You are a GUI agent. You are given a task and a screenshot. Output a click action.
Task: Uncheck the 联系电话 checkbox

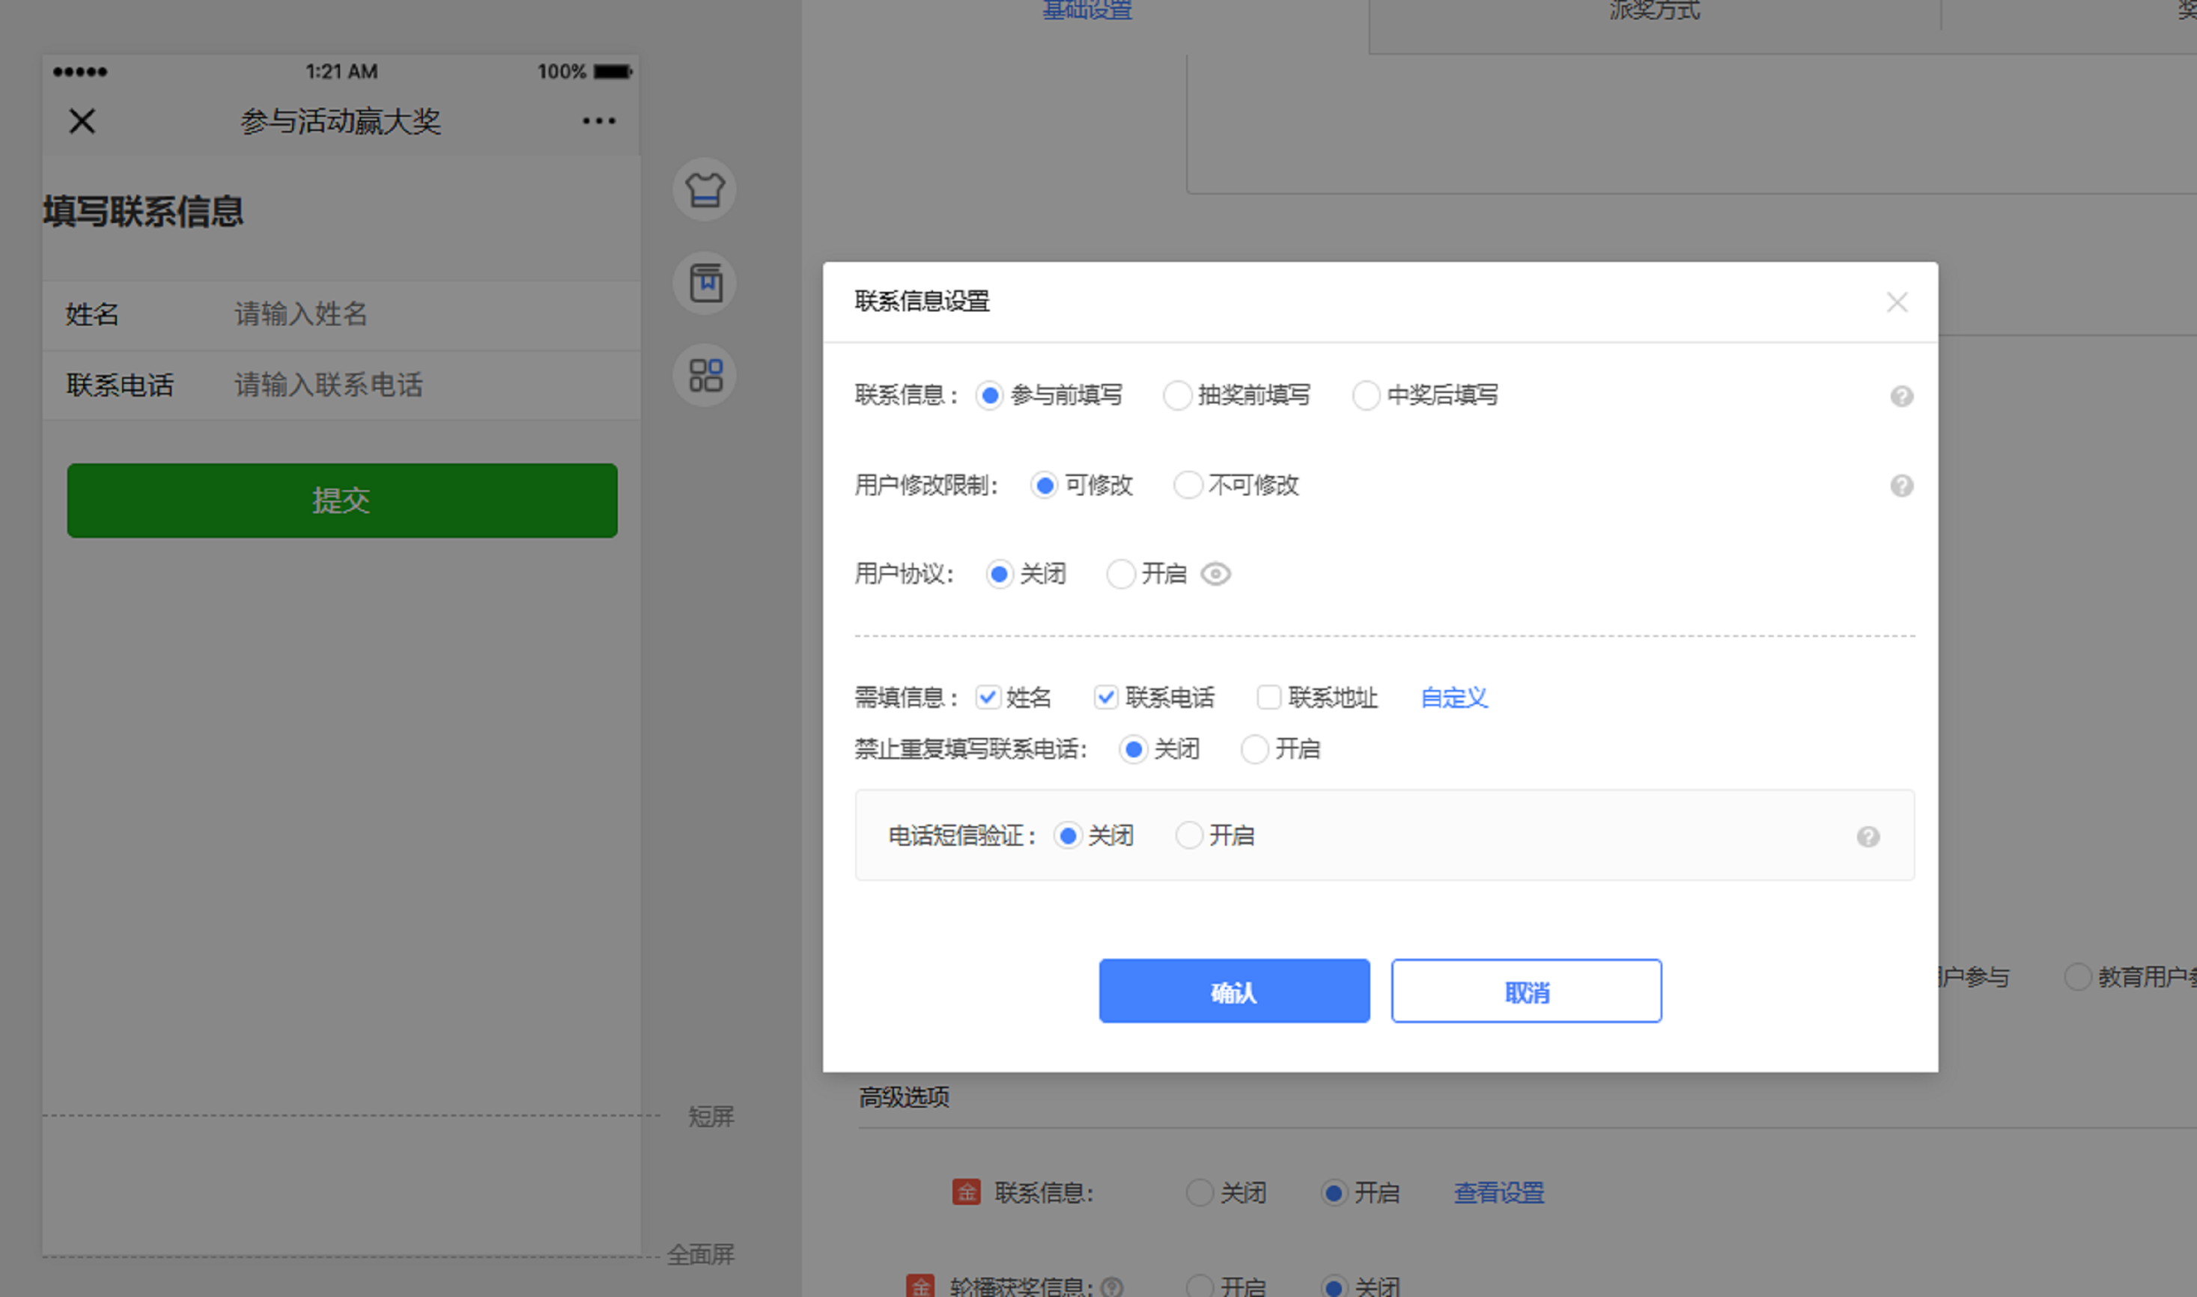pyautogui.click(x=1106, y=698)
